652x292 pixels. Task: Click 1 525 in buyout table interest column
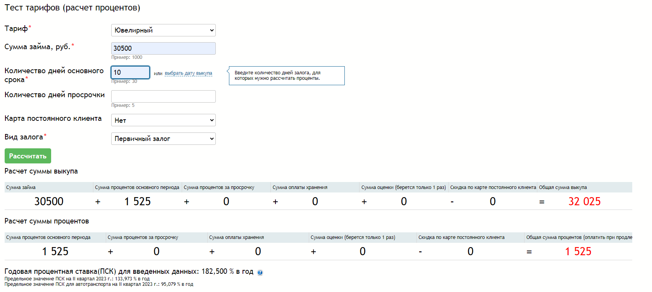pos(138,201)
